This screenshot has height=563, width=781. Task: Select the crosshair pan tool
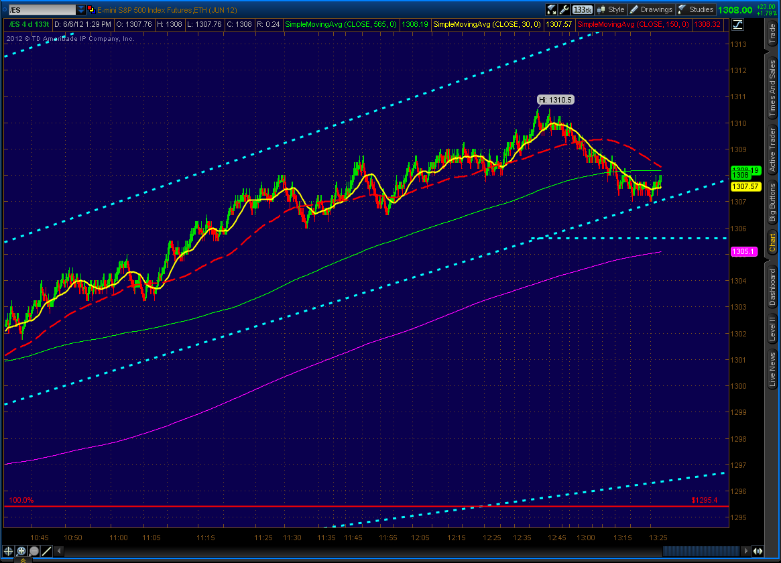click(x=8, y=551)
